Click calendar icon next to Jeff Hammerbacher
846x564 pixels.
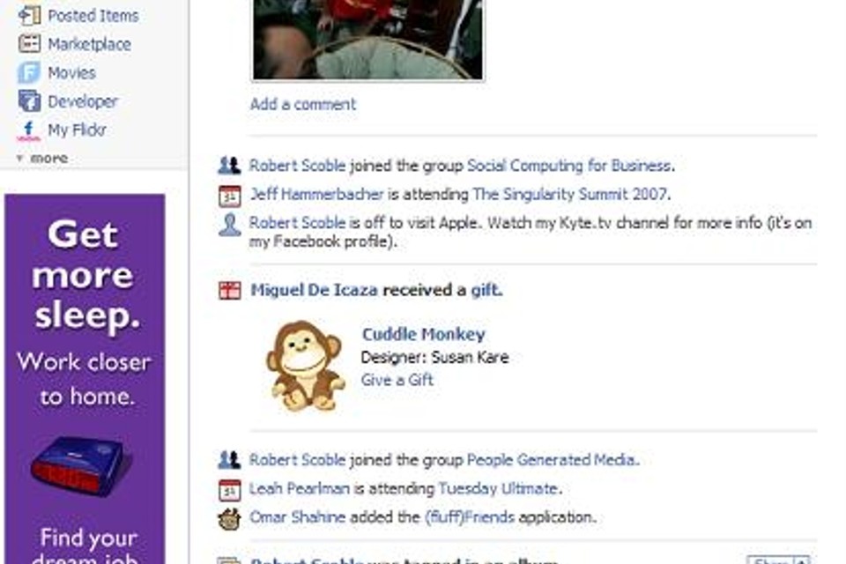pyautogui.click(x=229, y=196)
